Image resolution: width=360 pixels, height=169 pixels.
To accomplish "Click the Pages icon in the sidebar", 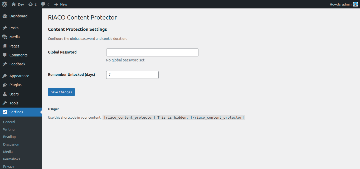I will point(5,46).
